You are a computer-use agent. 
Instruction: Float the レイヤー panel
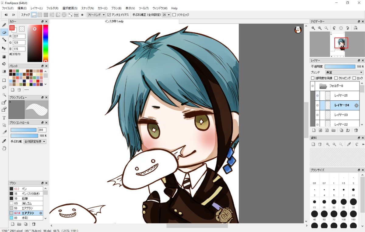[359, 60]
